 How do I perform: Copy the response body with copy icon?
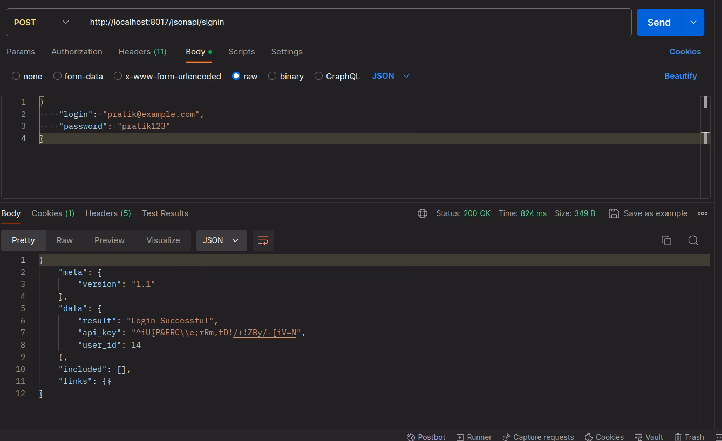[666, 240]
